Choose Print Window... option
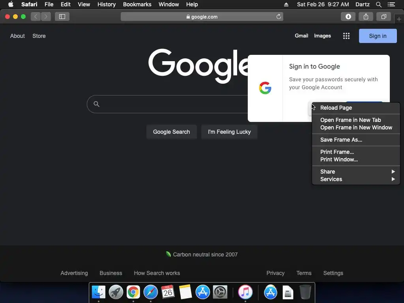 (356, 159)
